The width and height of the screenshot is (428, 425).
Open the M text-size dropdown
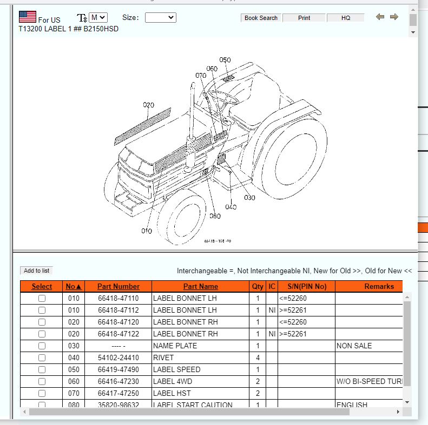pos(98,17)
